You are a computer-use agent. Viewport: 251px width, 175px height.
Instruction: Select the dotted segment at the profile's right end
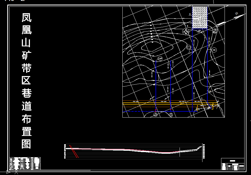tap(190, 149)
